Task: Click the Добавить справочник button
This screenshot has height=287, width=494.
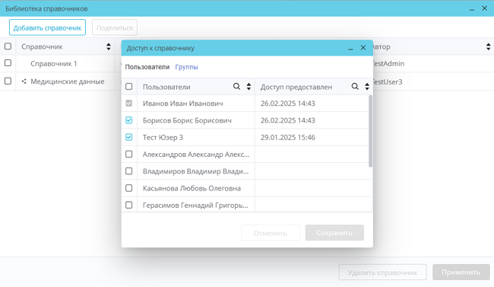Action: click(x=47, y=27)
